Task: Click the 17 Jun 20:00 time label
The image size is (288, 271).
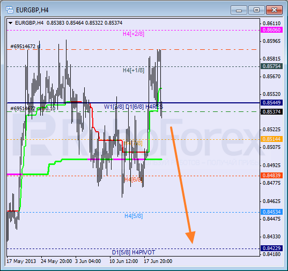Action: click(158, 261)
